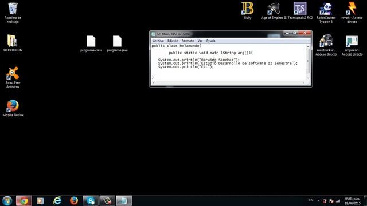The height and width of the screenshot is (206, 367).
Task: Select the Teamspeak 2 RC2 shortcut
Action: click(300, 11)
